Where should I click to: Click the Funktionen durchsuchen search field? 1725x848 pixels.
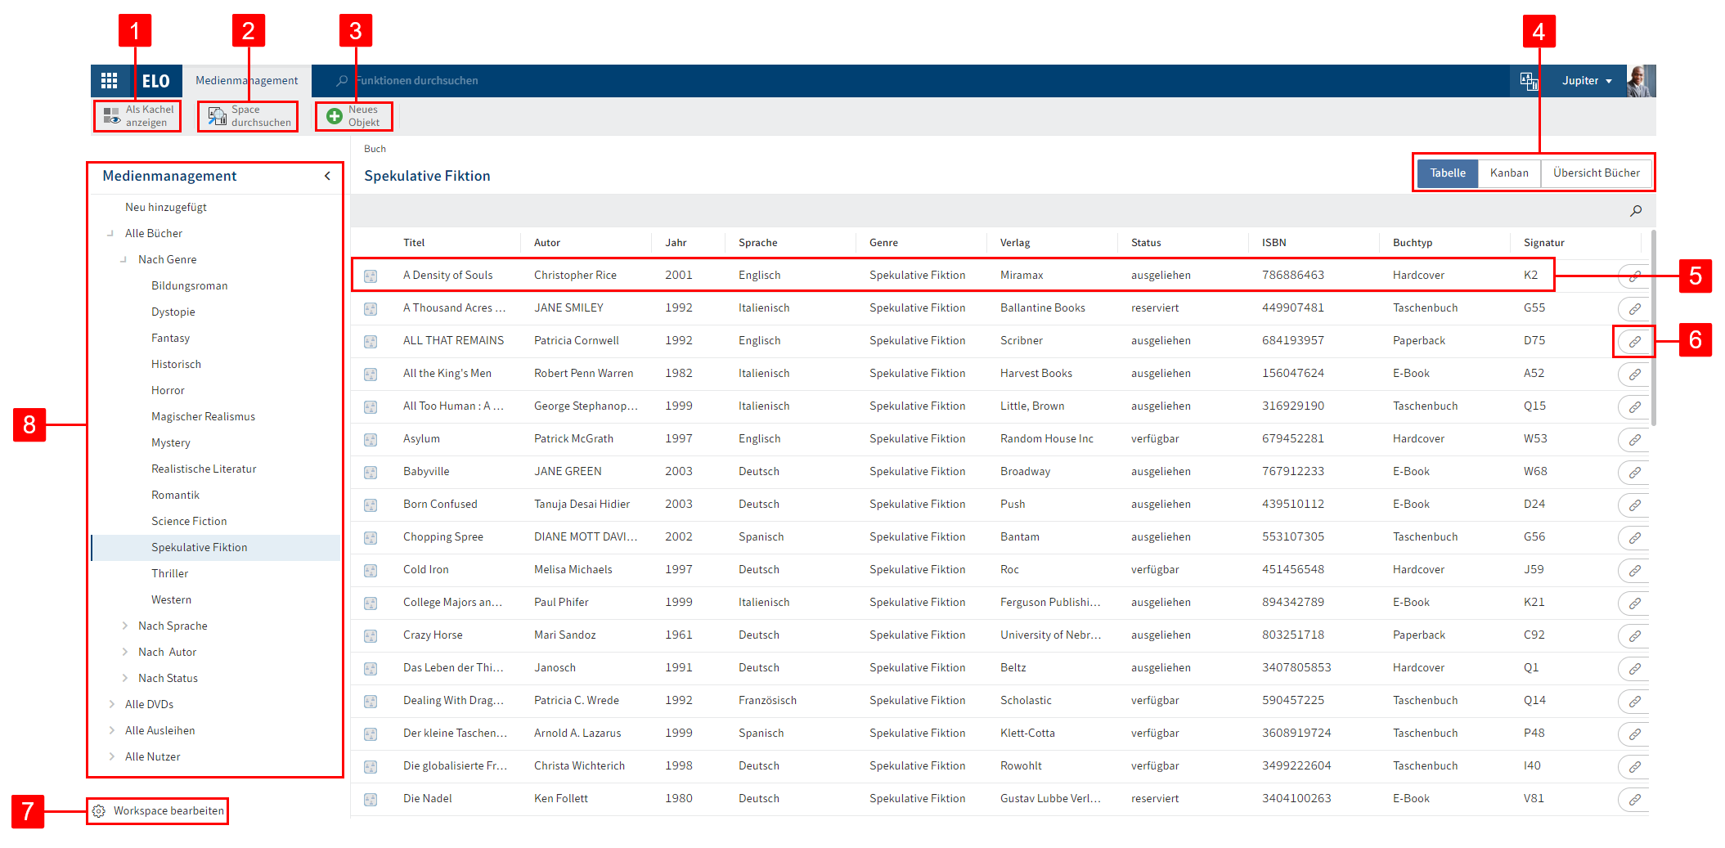pos(442,80)
